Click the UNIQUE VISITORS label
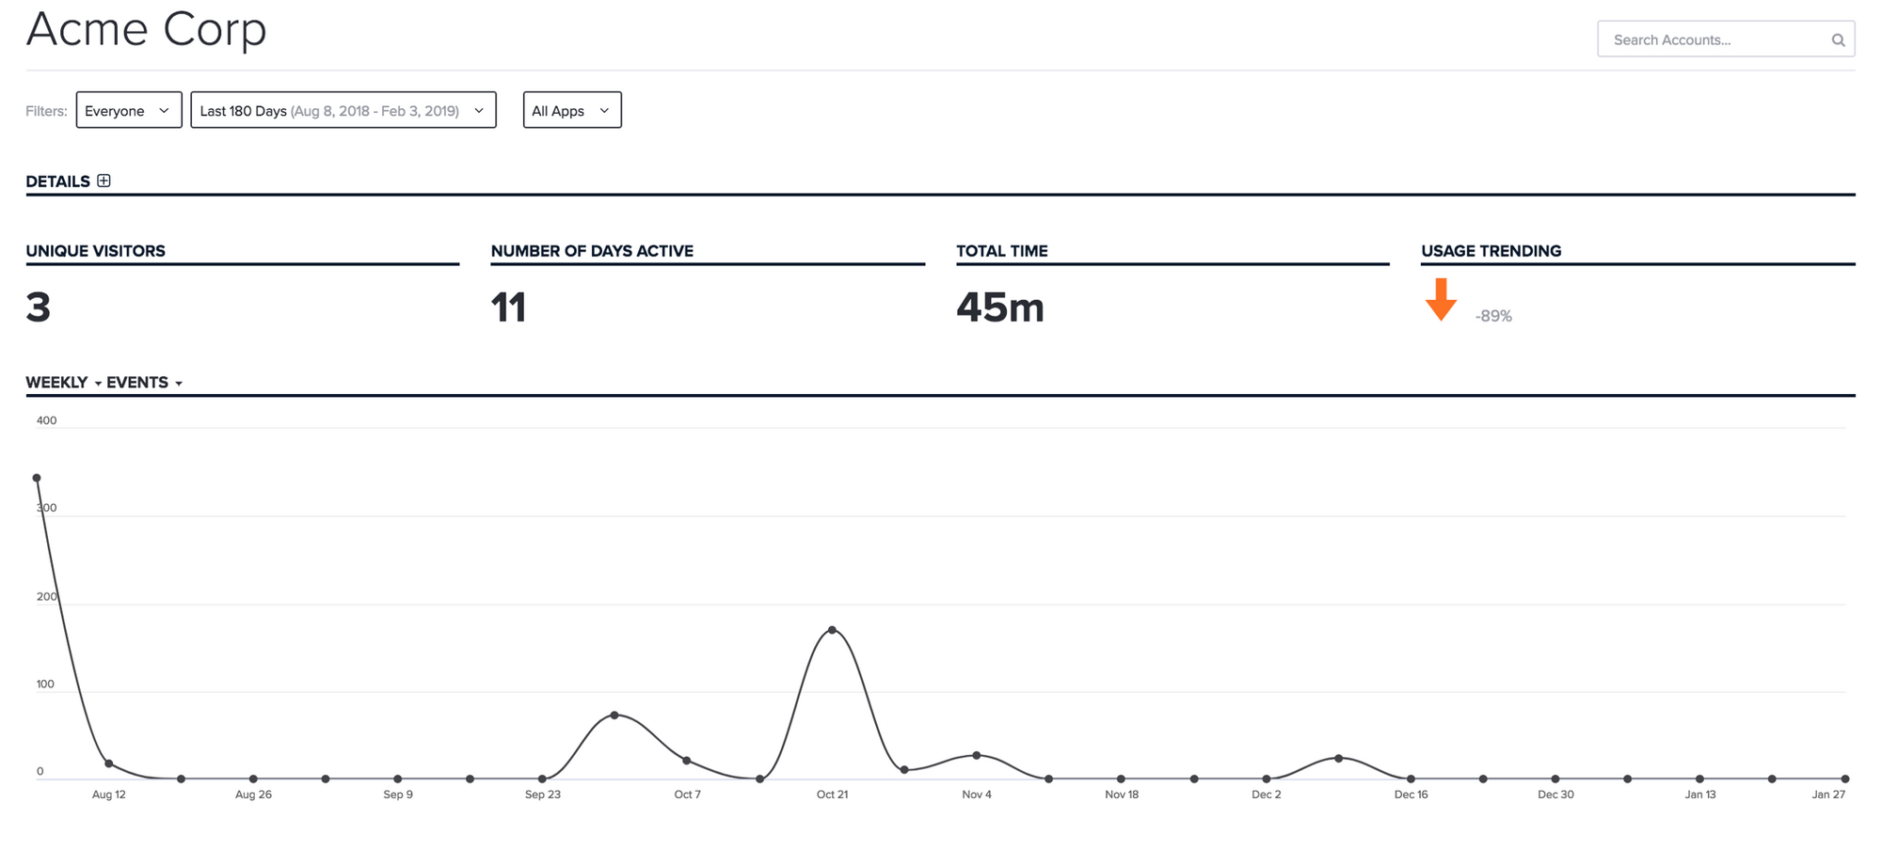This screenshot has height=850, width=1882. (95, 251)
